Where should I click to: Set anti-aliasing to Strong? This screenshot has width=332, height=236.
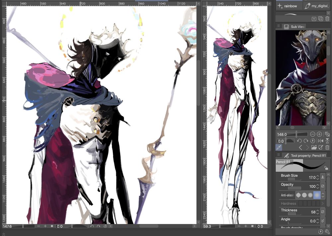(x=317, y=195)
